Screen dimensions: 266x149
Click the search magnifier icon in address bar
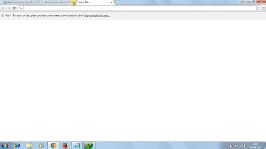click(x=20, y=8)
